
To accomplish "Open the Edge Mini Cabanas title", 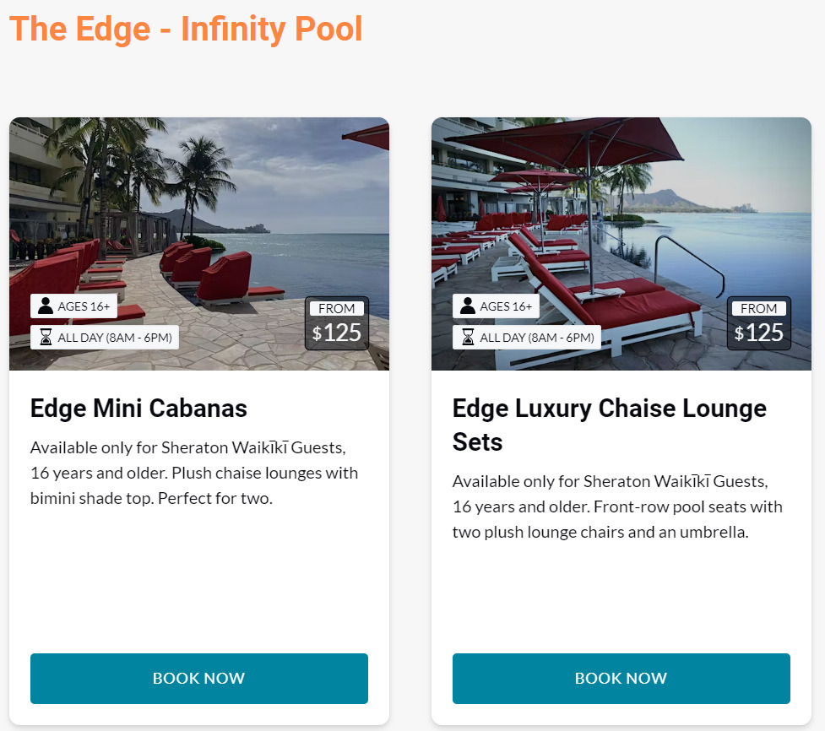I will (138, 409).
